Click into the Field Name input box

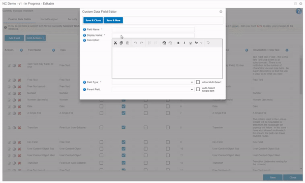pos(153,29)
